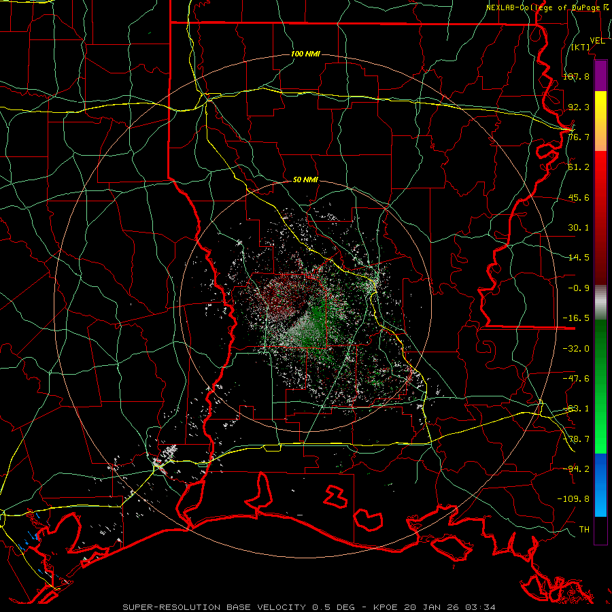612x612 pixels.
Task: Click the -0.9 velocity scale value
Action: click(x=579, y=288)
